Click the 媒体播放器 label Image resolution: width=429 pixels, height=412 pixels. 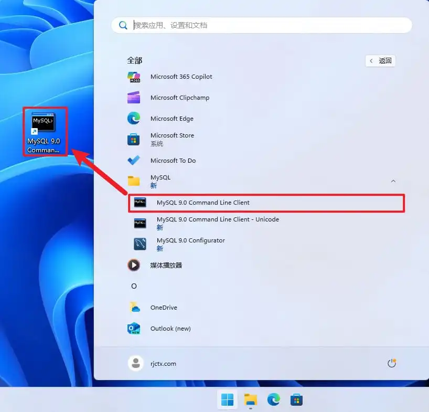pos(166,265)
